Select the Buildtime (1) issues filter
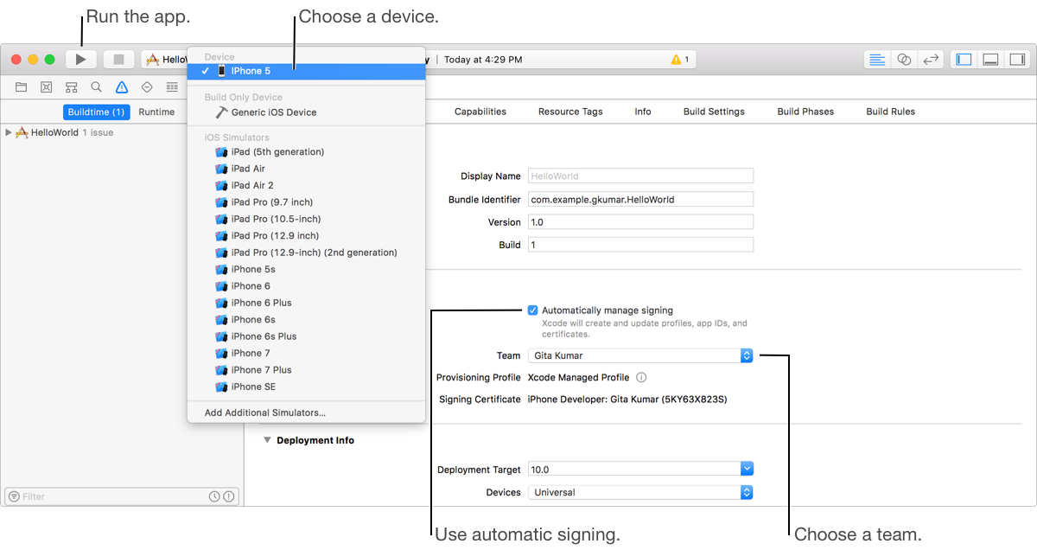This screenshot has width=1037, height=550. (96, 112)
